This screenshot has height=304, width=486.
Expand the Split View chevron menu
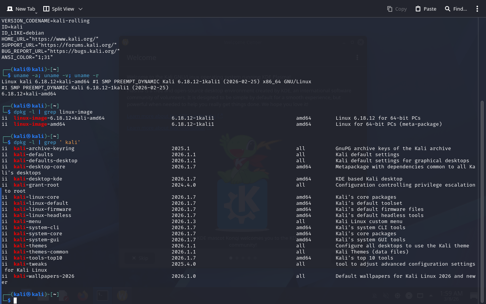(80, 9)
